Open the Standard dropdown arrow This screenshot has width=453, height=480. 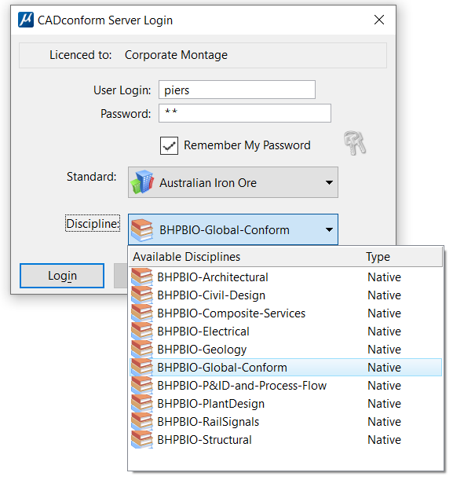click(329, 182)
